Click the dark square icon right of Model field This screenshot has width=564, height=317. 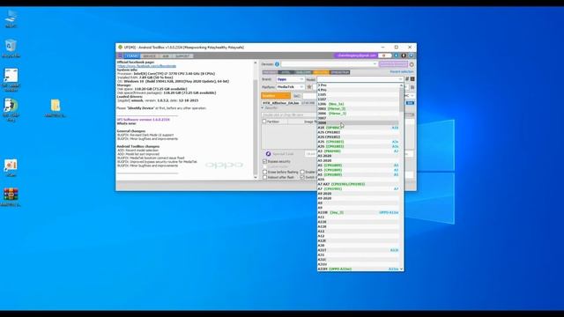tap(412, 79)
